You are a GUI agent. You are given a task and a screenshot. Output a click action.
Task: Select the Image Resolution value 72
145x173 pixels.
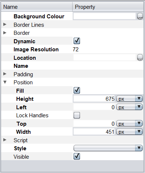tap(76, 49)
